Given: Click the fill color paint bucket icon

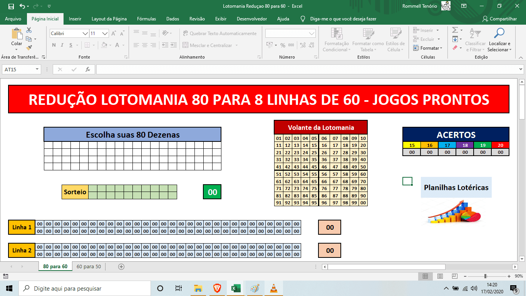Looking at the screenshot, I should coord(104,45).
